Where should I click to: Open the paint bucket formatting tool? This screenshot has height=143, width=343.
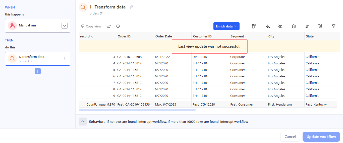268,26
